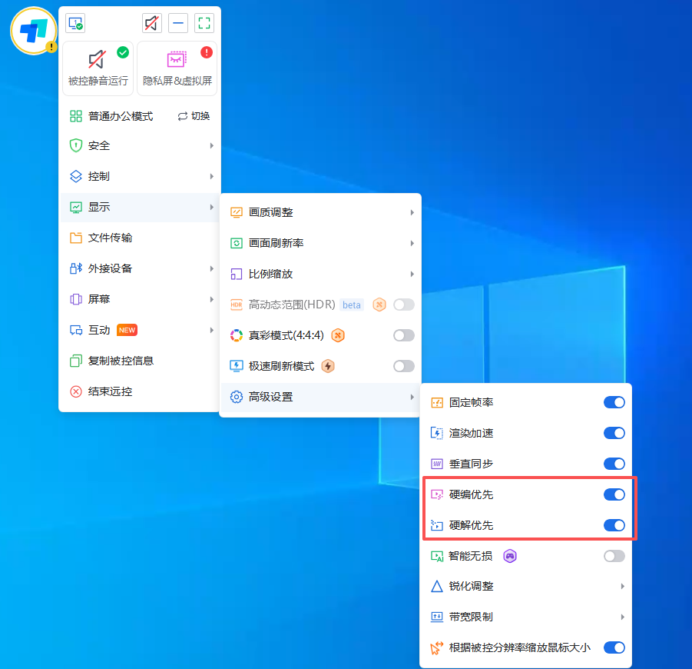Open the 锐化调整 submenu
The height and width of the screenshot is (669, 692).
pos(525,587)
